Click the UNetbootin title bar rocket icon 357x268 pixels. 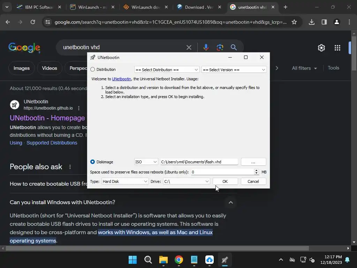(x=93, y=58)
